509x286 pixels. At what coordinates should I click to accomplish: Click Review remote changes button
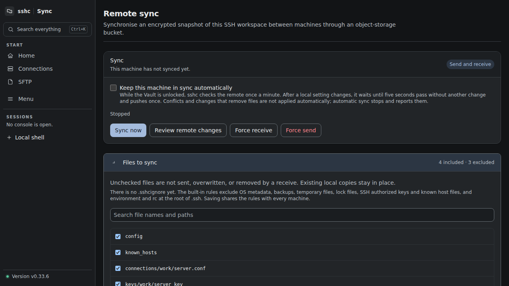(x=188, y=130)
